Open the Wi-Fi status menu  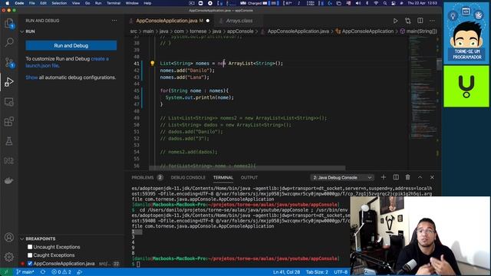pos(376,3)
